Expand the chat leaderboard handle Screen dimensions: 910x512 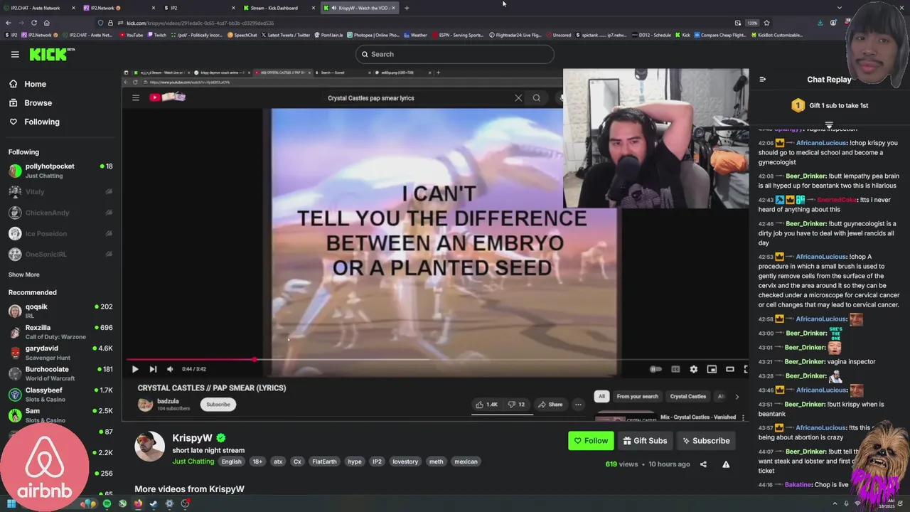click(x=829, y=124)
